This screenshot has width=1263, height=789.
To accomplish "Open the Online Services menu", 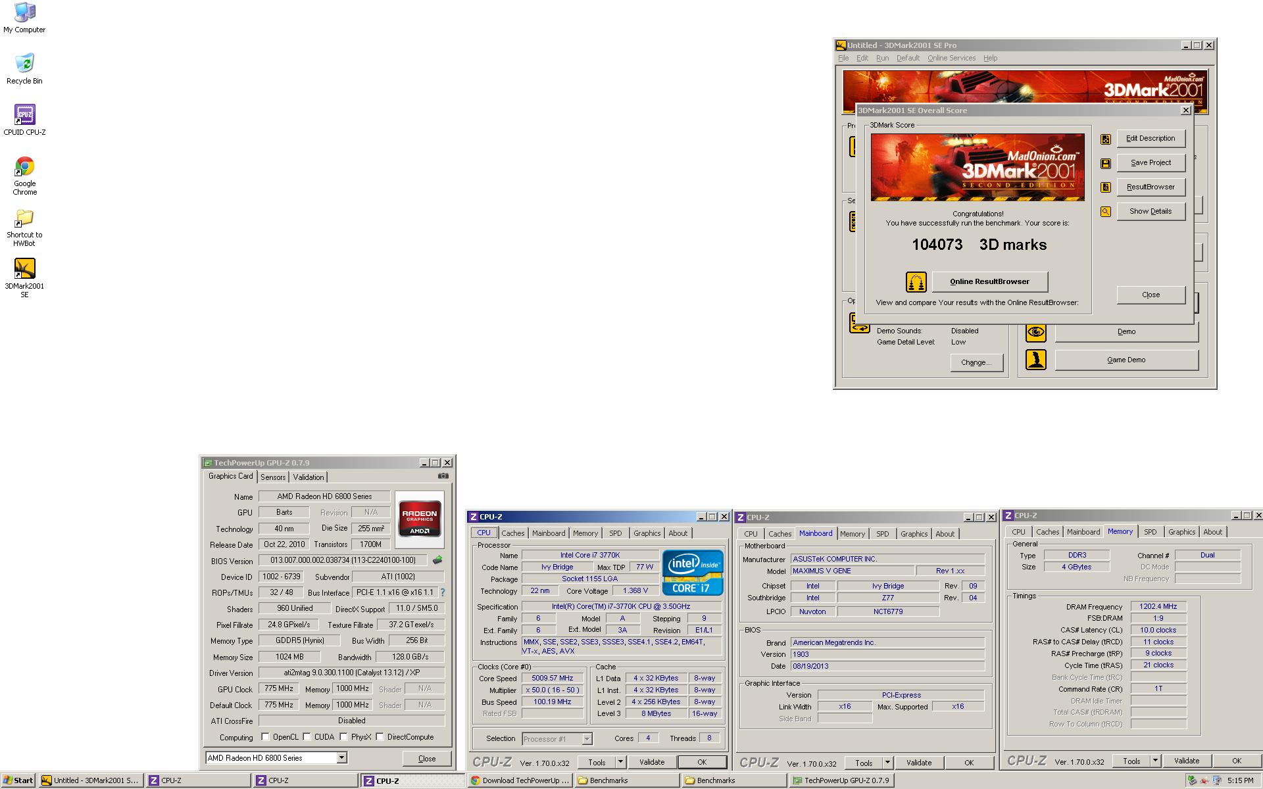I will [x=951, y=58].
